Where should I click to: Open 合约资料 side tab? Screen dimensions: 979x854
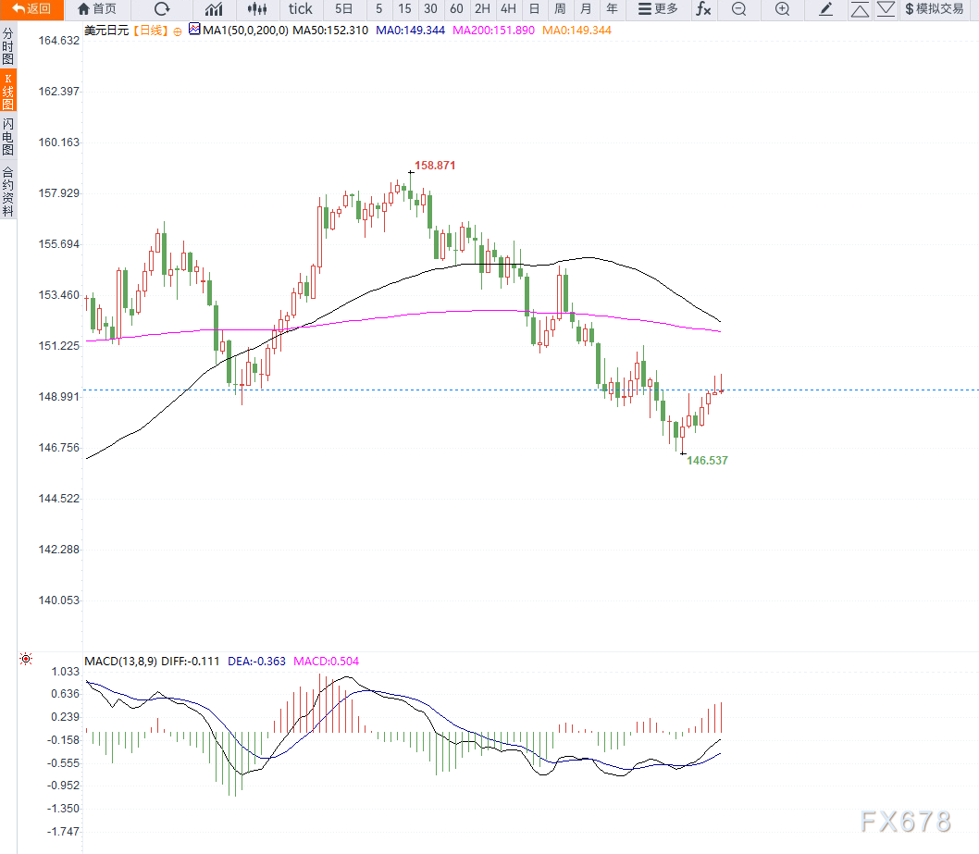pyautogui.click(x=8, y=192)
